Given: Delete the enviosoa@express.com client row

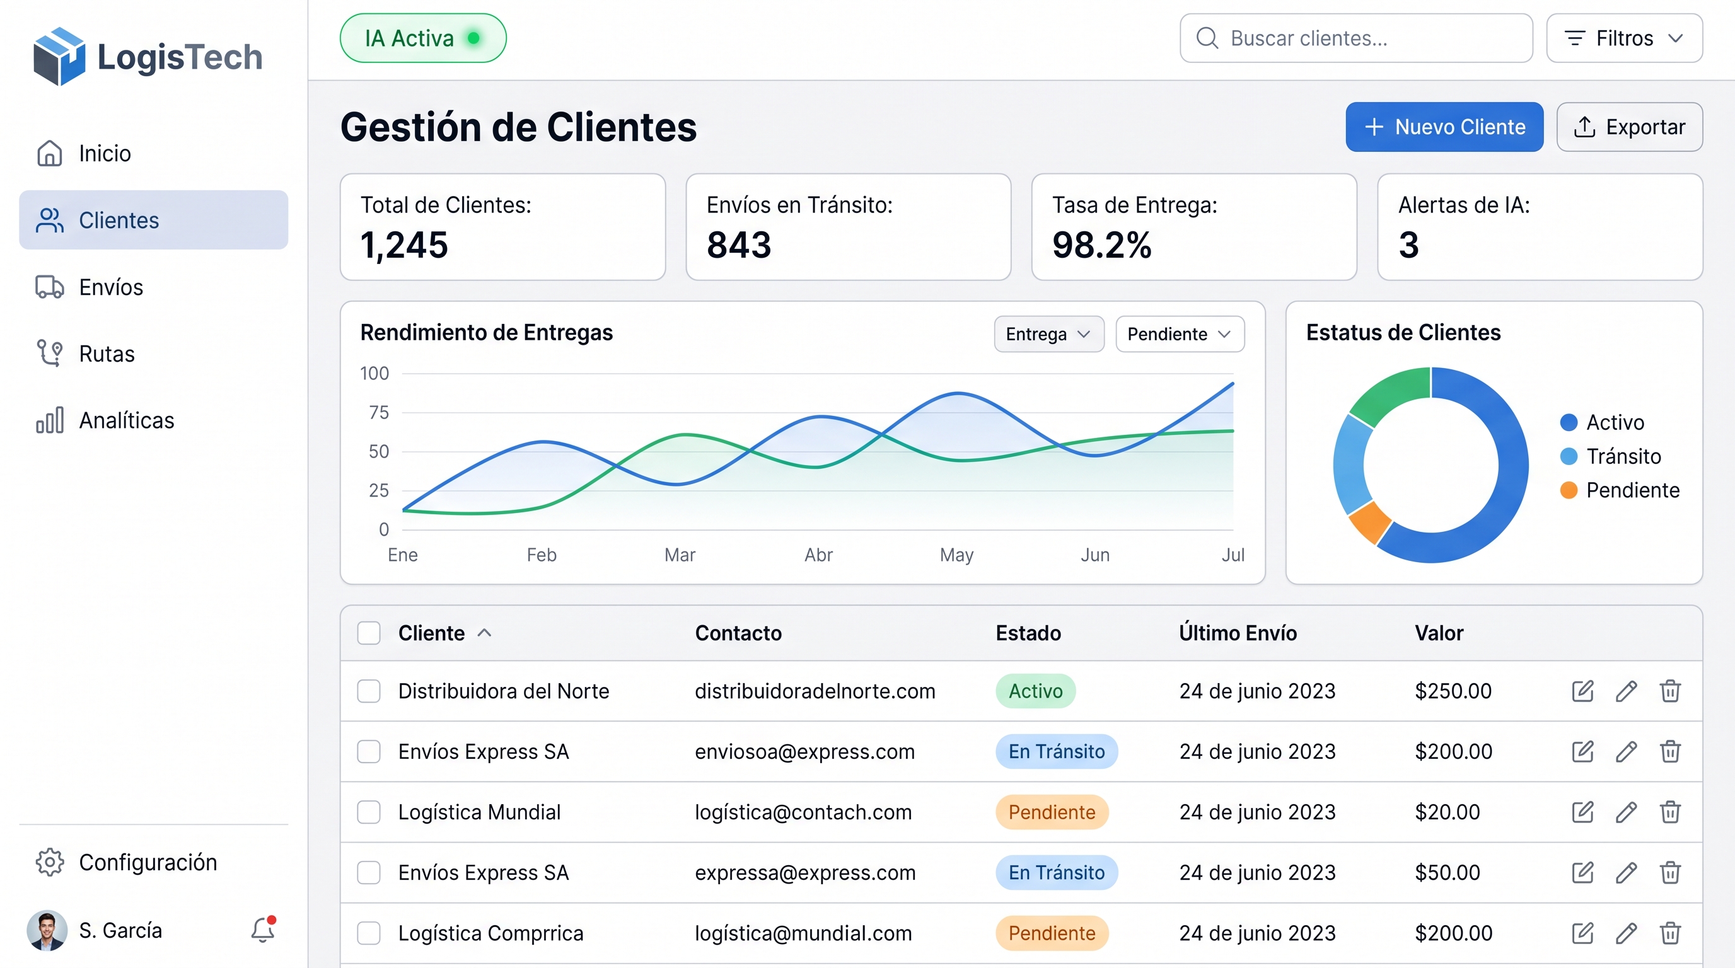Looking at the screenshot, I should [x=1669, y=751].
